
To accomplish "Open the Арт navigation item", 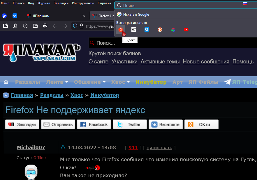I will tap(177, 82).
